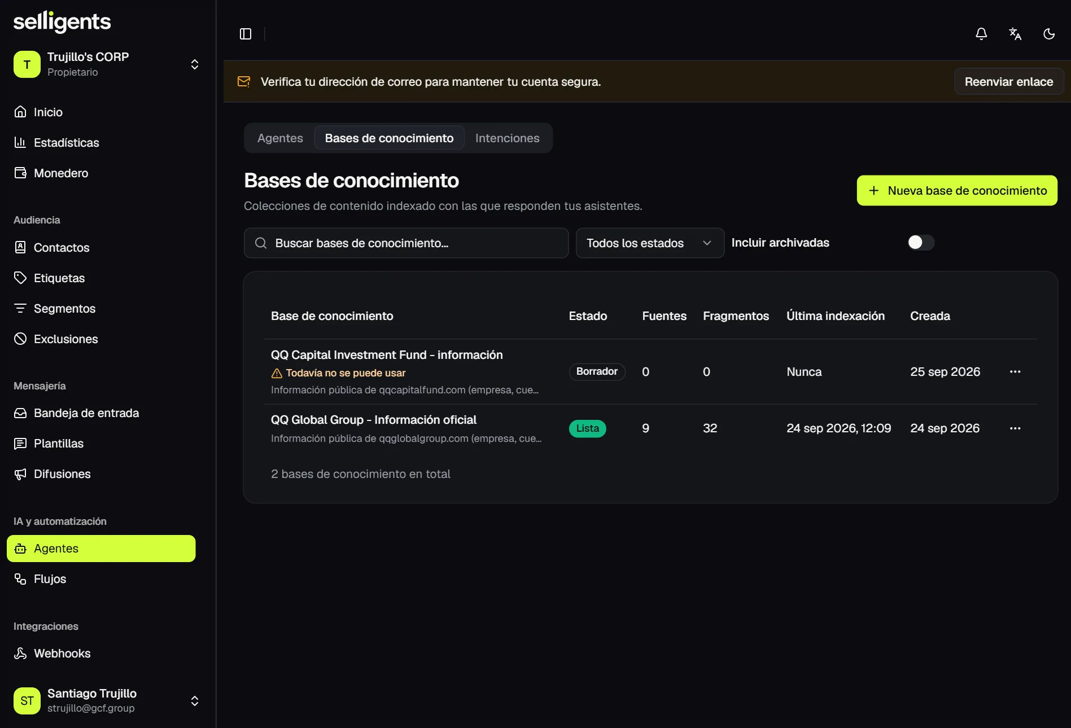This screenshot has width=1071, height=728.
Task: Click the Difusiones megaphone icon
Action: pyautogui.click(x=20, y=474)
